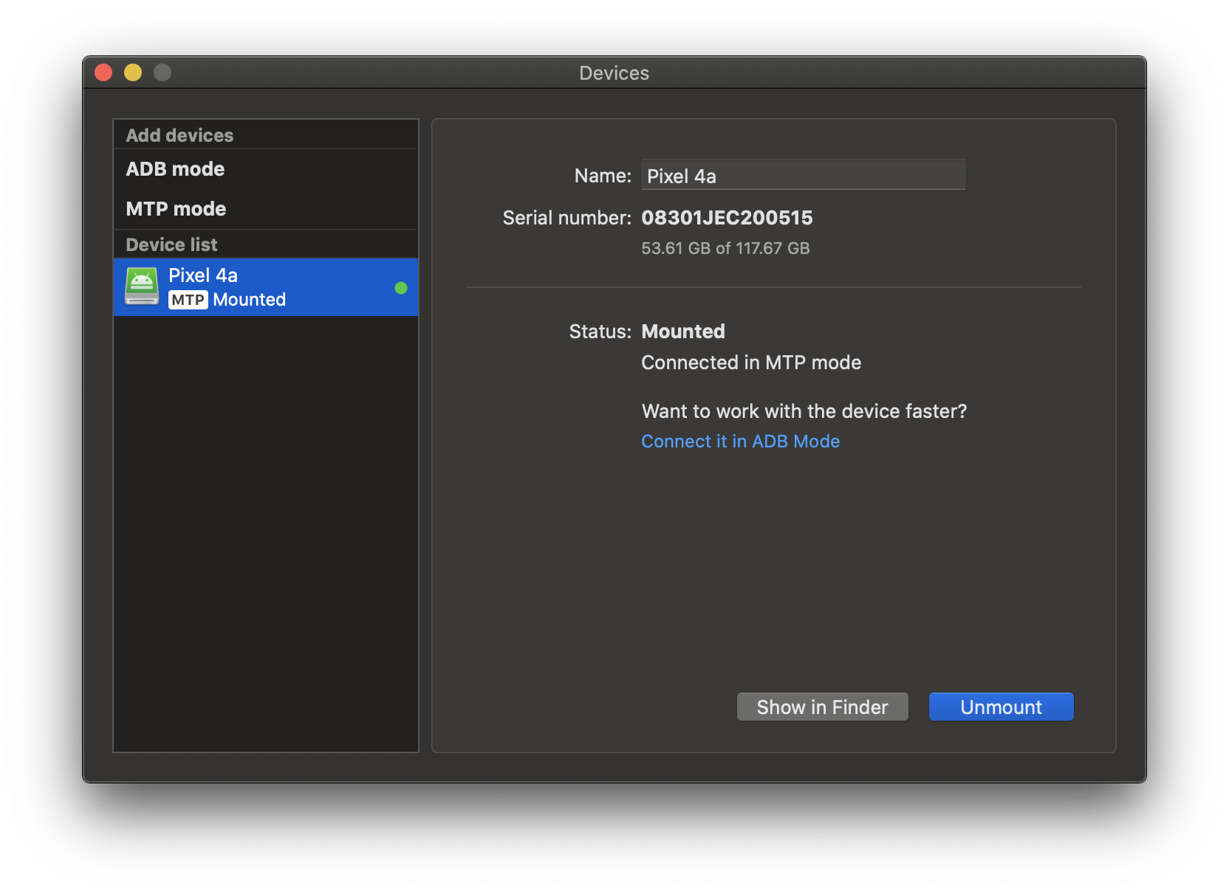This screenshot has height=892, width=1229.
Task: Click into the Name text field
Action: [x=803, y=176]
